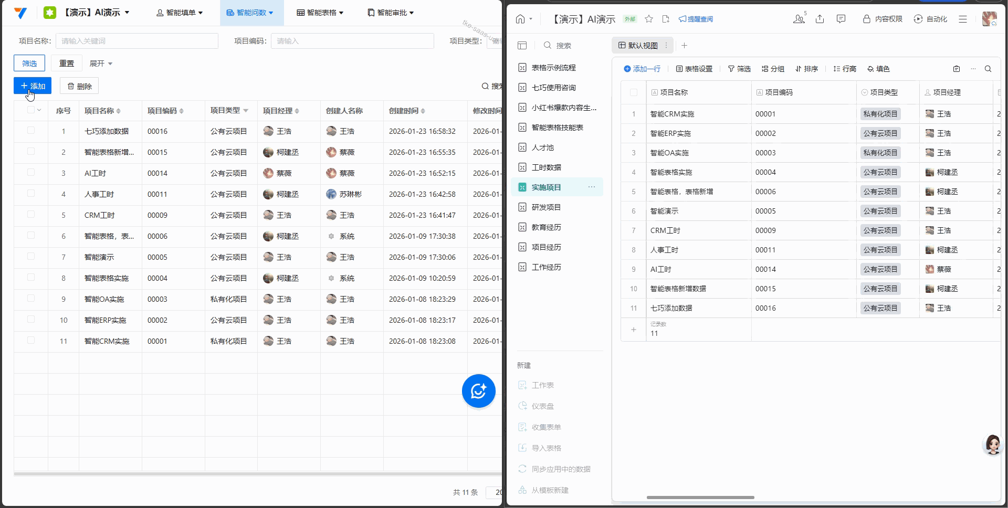Open 内容权限 permission settings
The height and width of the screenshot is (508, 1008).
(882, 19)
